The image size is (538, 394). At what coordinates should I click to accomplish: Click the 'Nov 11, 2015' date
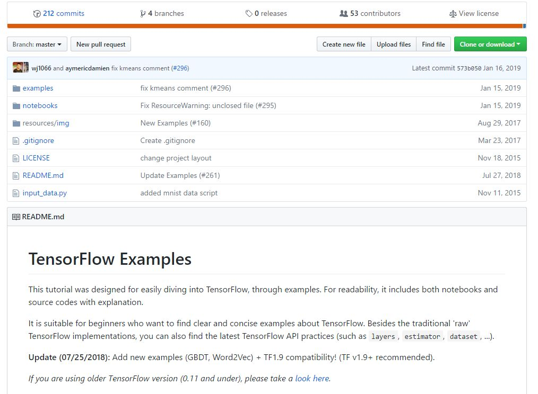(x=499, y=193)
